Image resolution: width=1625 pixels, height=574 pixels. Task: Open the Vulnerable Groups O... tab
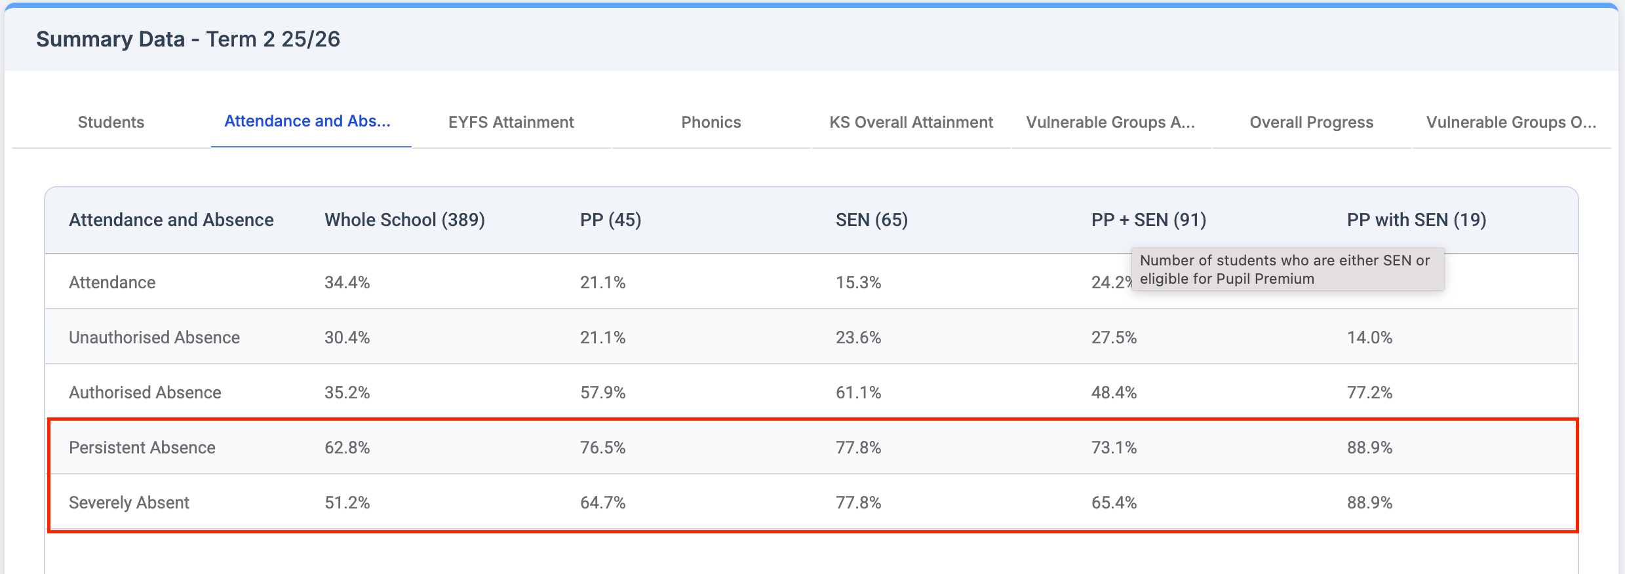point(1511,123)
